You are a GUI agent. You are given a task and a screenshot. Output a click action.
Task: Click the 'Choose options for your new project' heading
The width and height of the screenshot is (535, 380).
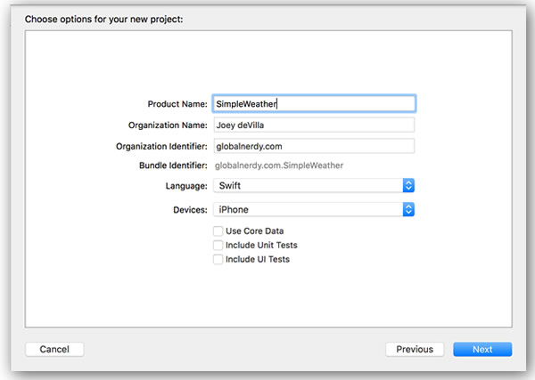[x=104, y=19]
